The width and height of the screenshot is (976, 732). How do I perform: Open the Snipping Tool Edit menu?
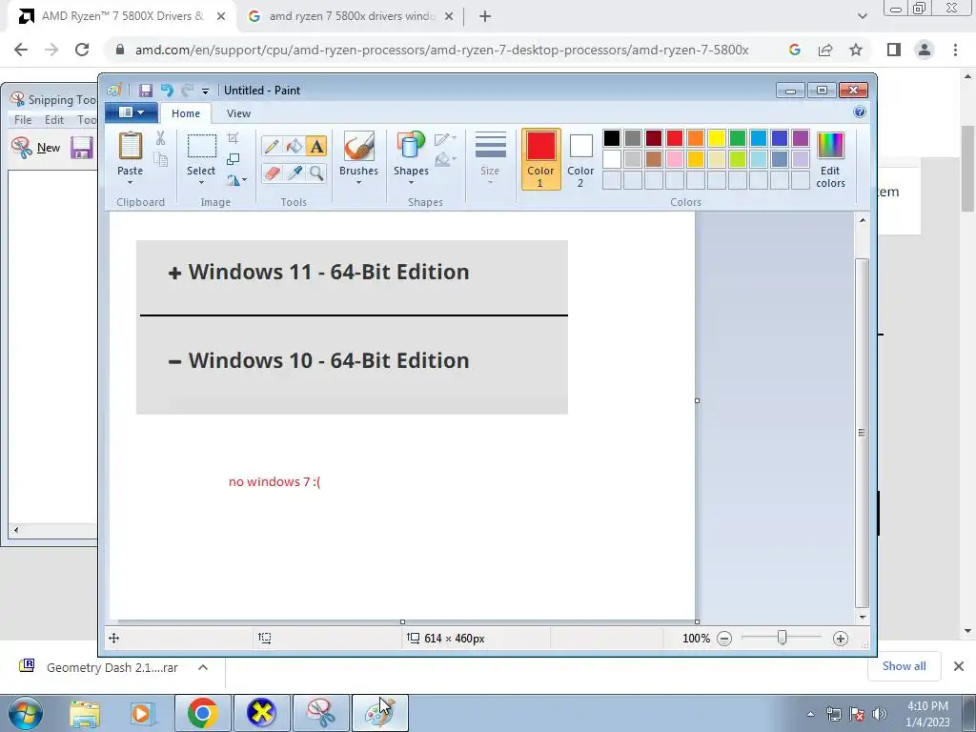coord(54,119)
